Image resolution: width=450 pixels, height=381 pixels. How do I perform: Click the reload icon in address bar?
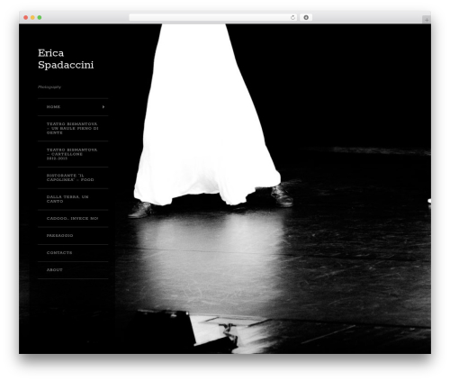point(292,18)
